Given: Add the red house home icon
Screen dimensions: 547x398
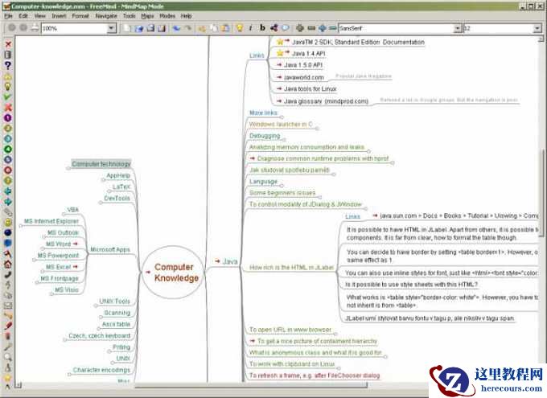Looking at the screenshot, I should pos(7,264).
